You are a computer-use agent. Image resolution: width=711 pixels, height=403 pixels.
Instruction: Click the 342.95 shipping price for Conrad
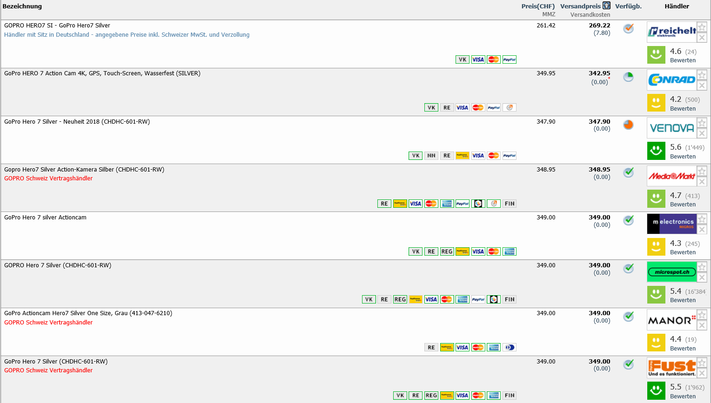(x=599, y=73)
